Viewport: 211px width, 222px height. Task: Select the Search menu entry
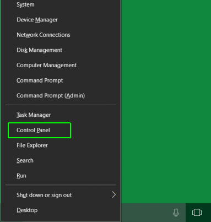click(x=61, y=160)
